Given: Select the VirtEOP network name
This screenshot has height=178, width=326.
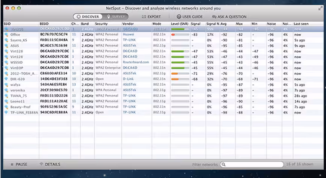Looking at the screenshot, I should point(17,68).
